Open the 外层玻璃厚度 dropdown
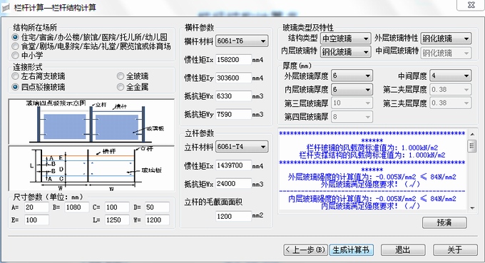Image resolution: width=485 pixels, height=263 pixels. [352, 76]
